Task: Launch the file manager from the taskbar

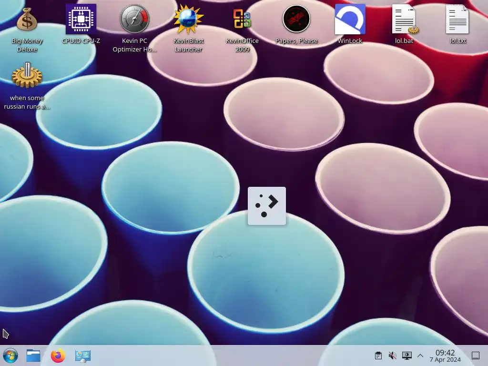Action: 33,356
